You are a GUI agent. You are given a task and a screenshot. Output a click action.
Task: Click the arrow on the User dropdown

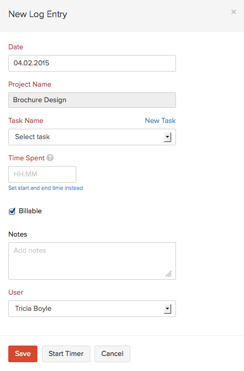coord(168,309)
